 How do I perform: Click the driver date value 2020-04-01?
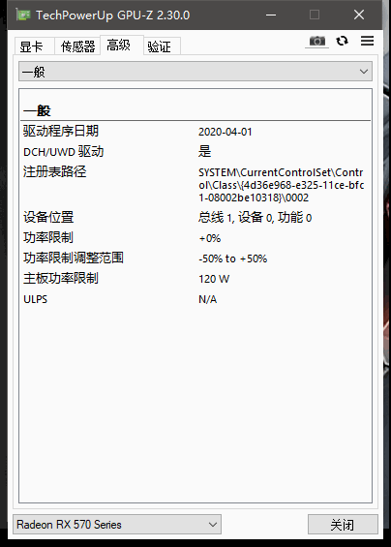[x=226, y=132]
